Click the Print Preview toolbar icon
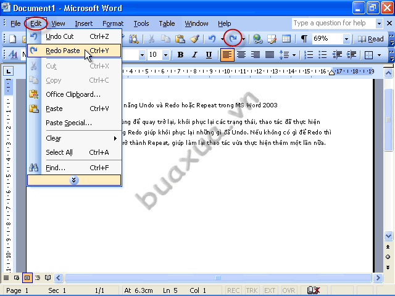This screenshot has width=395, height=296. point(133,39)
